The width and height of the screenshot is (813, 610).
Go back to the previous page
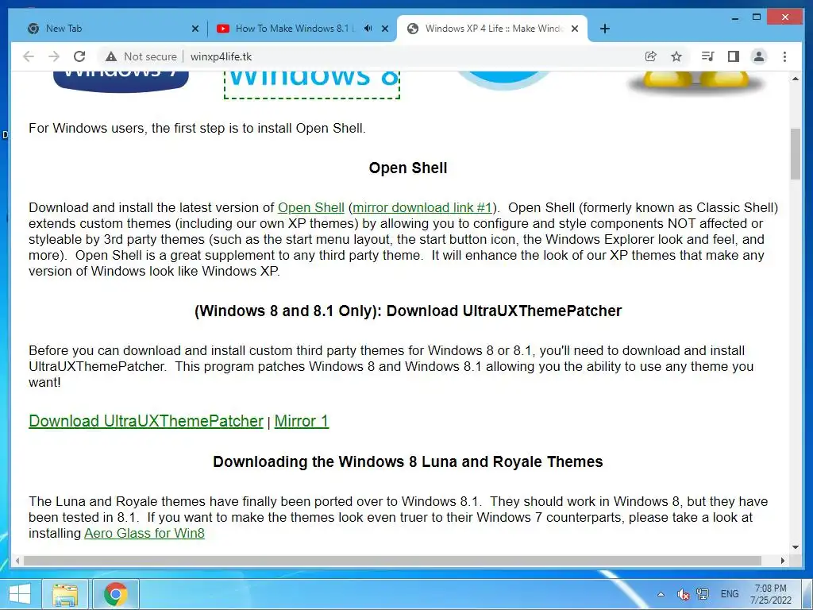point(29,56)
